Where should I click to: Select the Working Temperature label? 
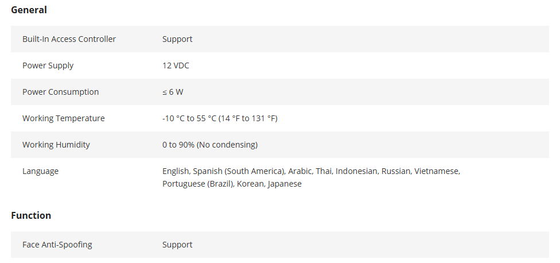64,118
